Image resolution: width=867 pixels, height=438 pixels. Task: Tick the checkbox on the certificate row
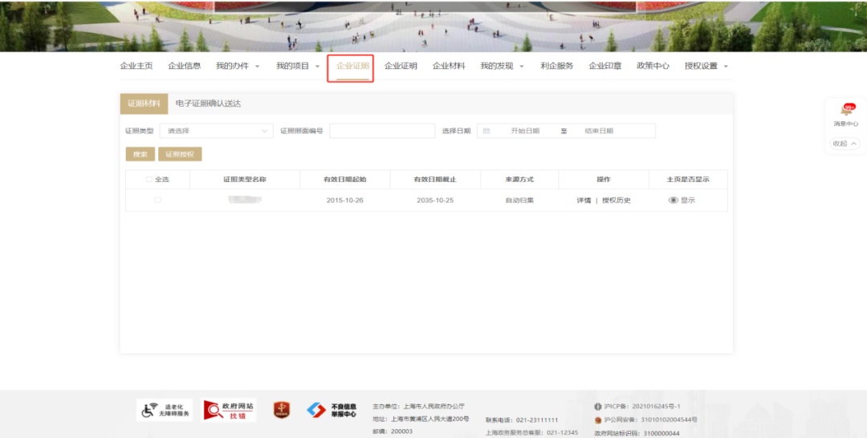click(157, 200)
